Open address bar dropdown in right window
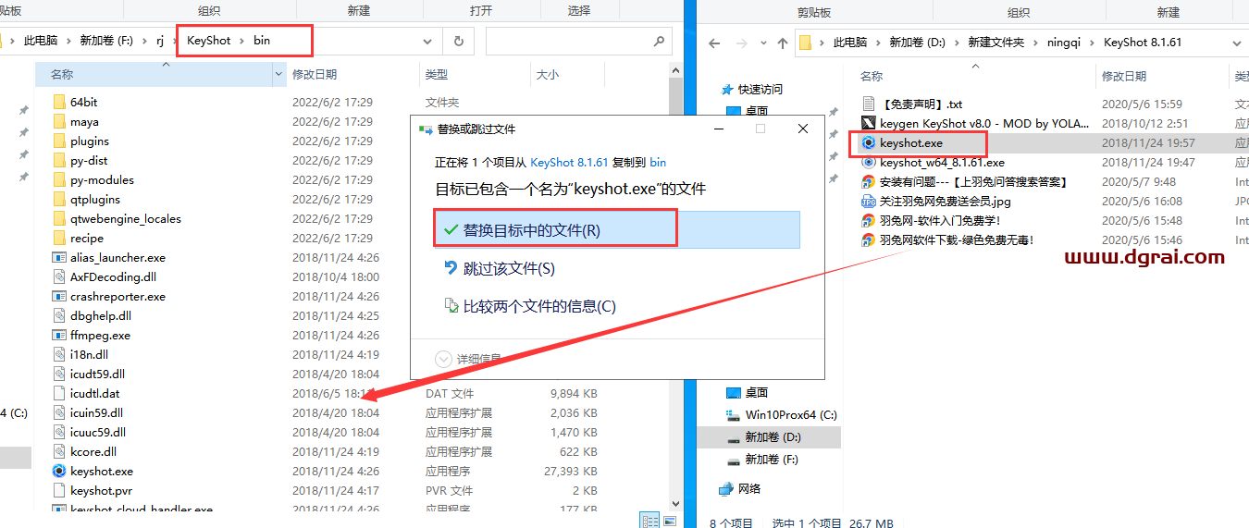Screen dimensions: 1249x528 point(1237,43)
